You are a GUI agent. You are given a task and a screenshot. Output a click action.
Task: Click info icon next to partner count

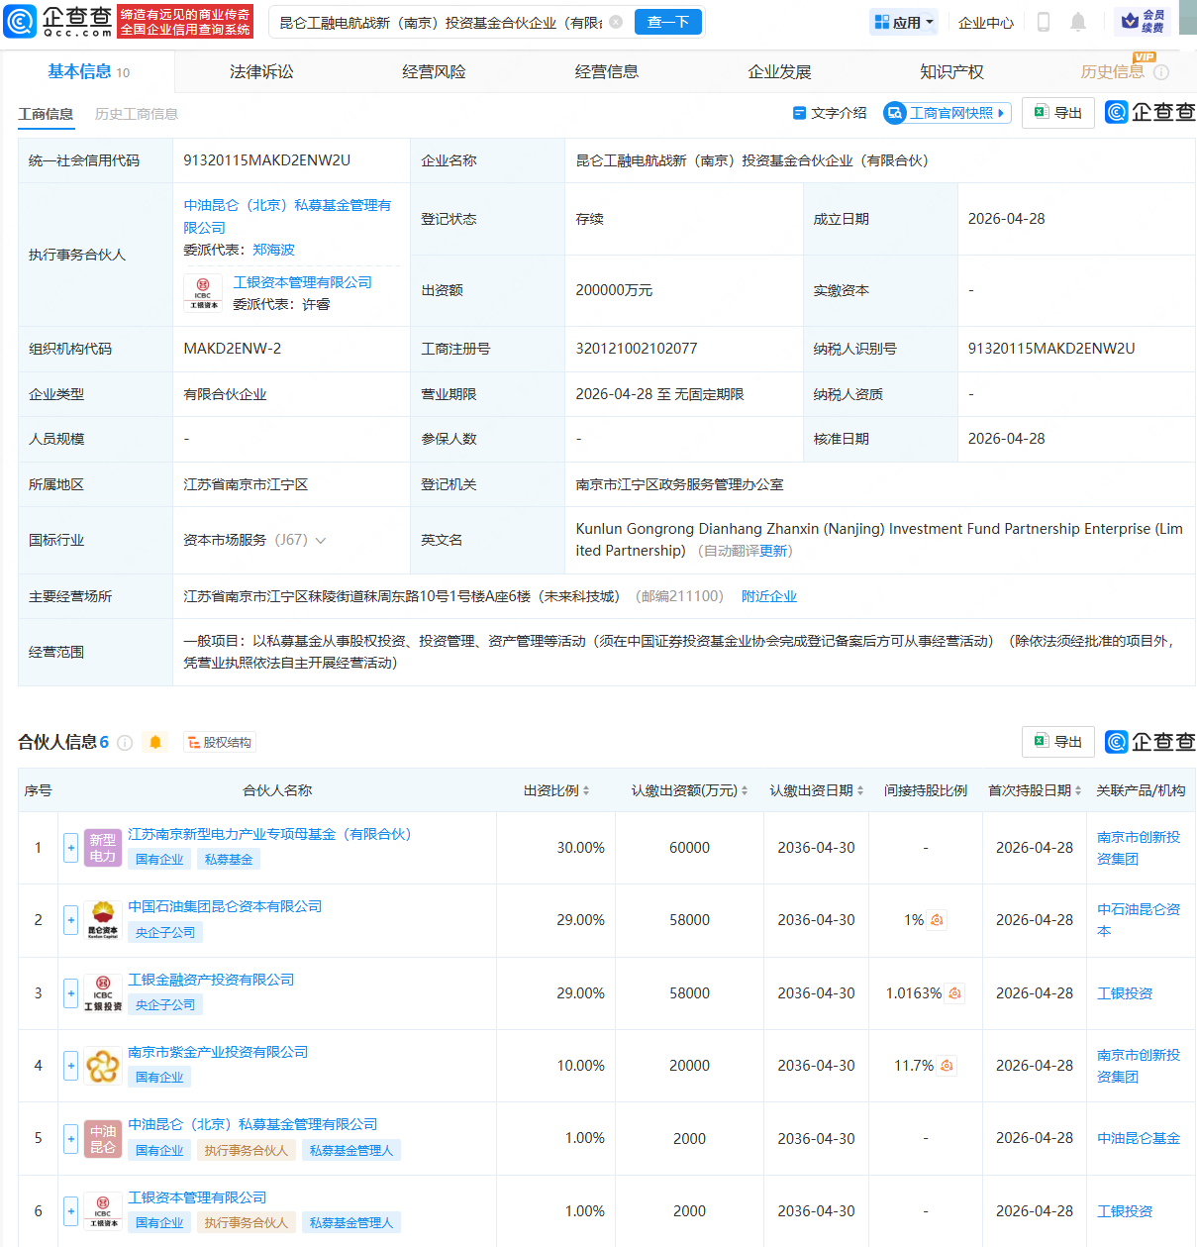125,743
